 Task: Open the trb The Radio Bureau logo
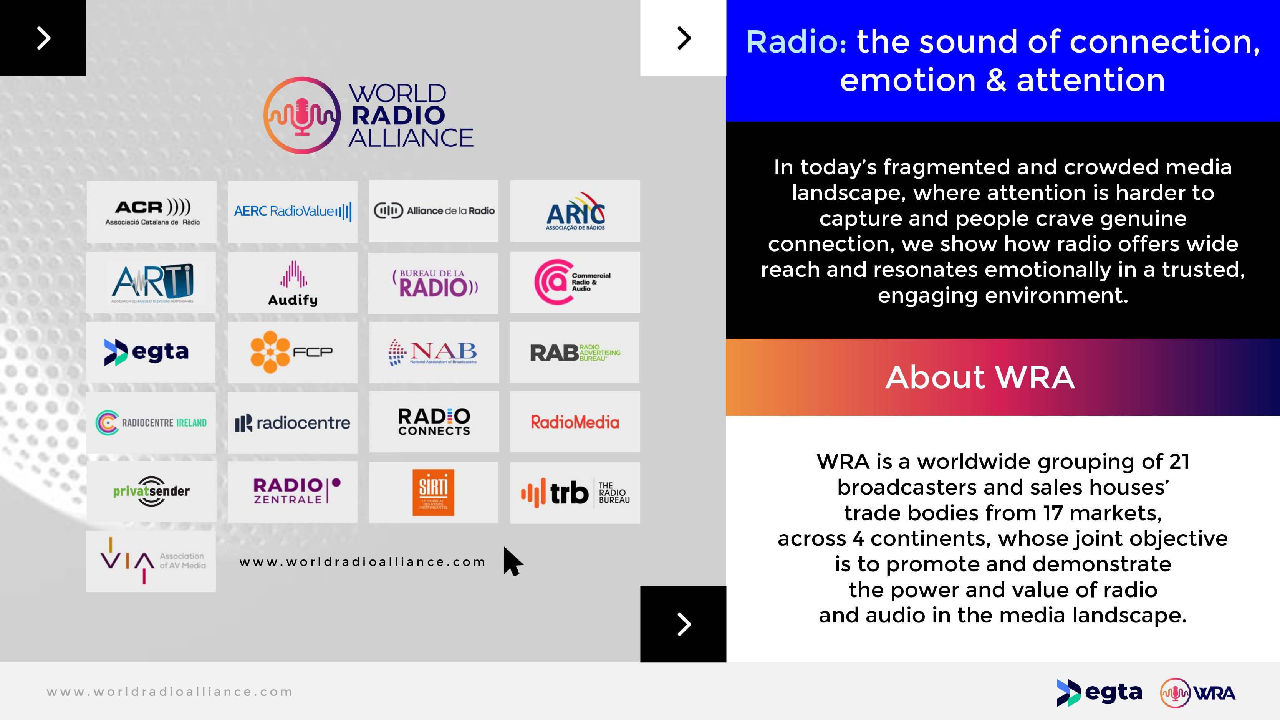coord(575,493)
